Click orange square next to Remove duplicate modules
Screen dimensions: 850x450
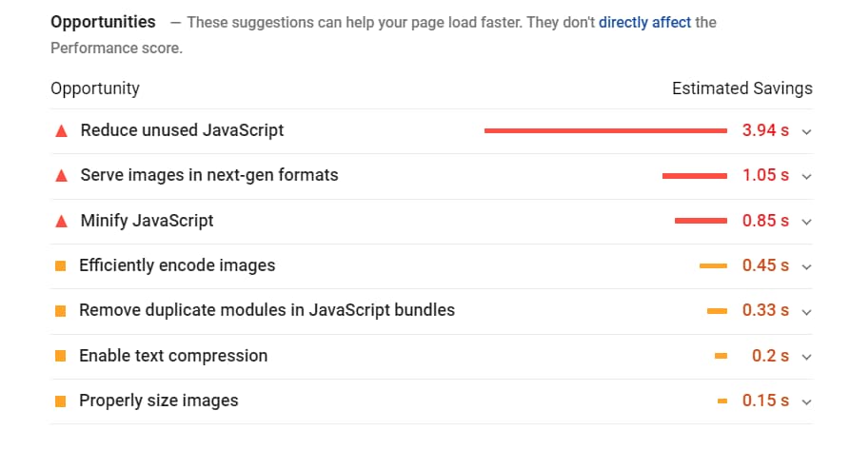[61, 311]
